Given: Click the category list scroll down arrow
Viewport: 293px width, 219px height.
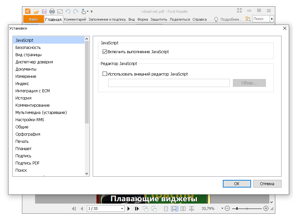Looking at the screenshot, I should pyautogui.click(x=87, y=174).
